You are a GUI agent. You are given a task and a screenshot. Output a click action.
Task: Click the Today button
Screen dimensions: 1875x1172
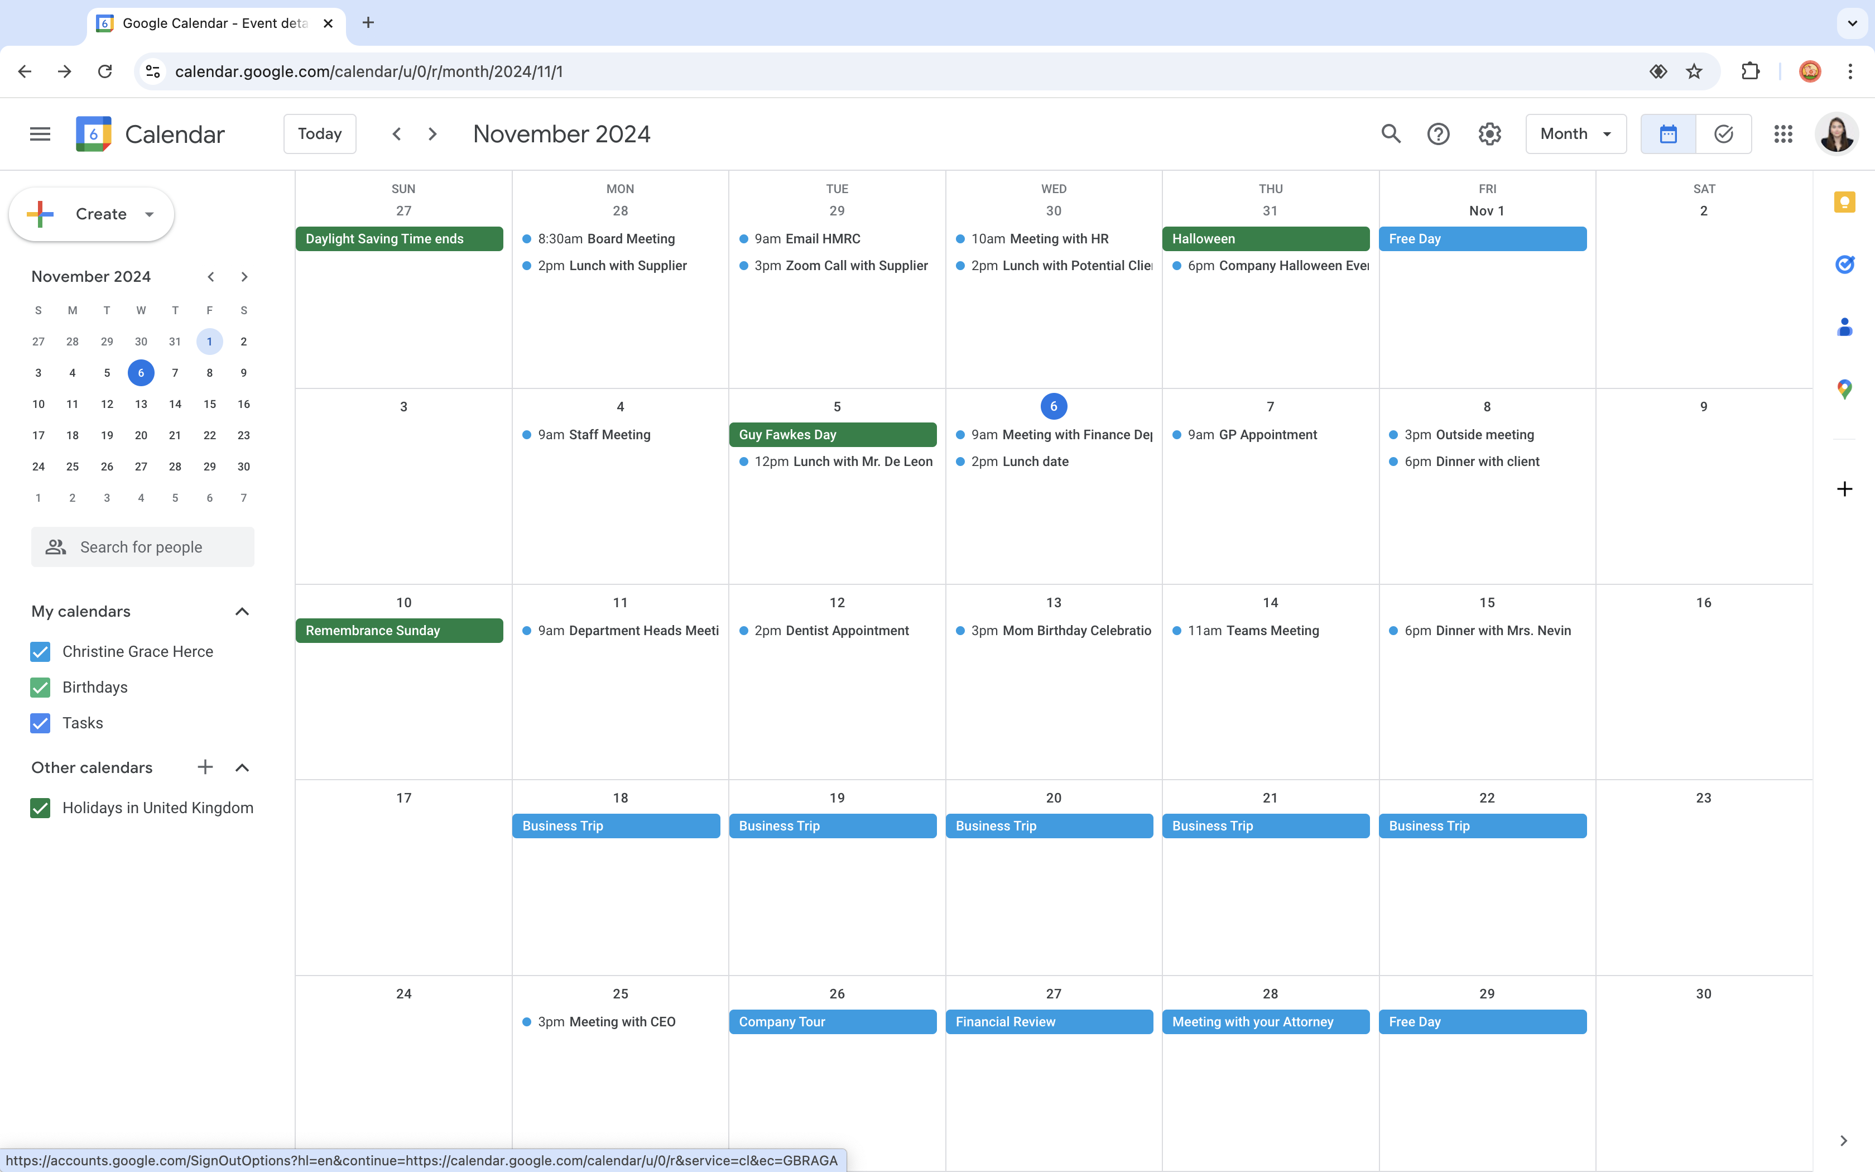pos(319,134)
